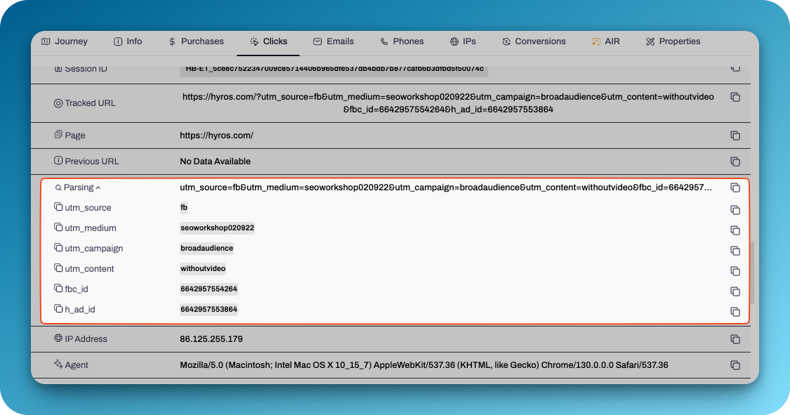Open the Properties tab
The width and height of the screenshot is (790, 415).
[673, 41]
